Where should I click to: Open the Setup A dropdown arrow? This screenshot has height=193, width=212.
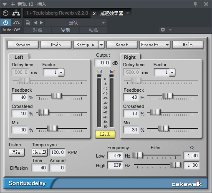(101, 45)
